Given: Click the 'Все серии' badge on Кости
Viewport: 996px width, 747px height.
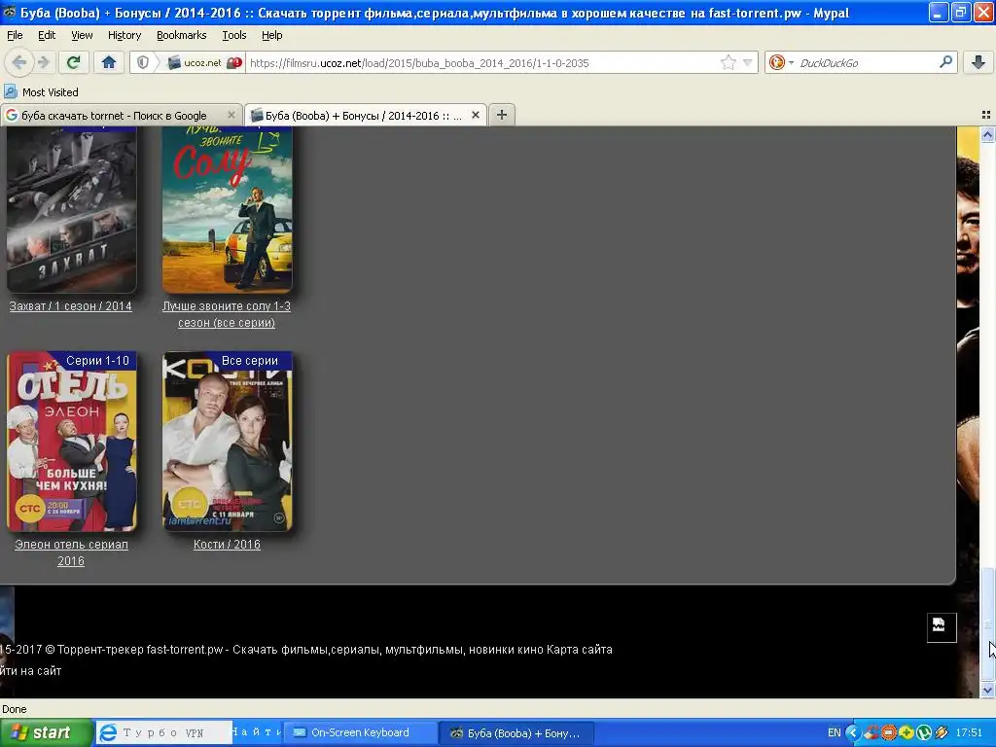Looking at the screenshot, I should [250, 360].
